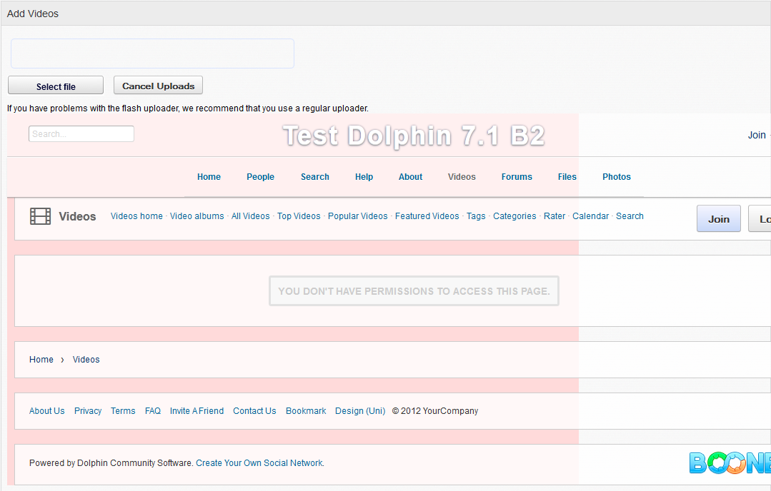Open the Top Videos submenu link
This screenshot has width=771, height=491.
click(x=299, y=216)
